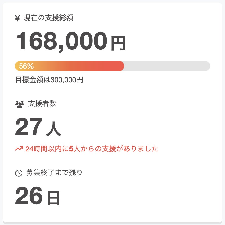225x225 pixels.
Task: Click the 56% label on the progress bar
Action: click(x=26, y=66)
